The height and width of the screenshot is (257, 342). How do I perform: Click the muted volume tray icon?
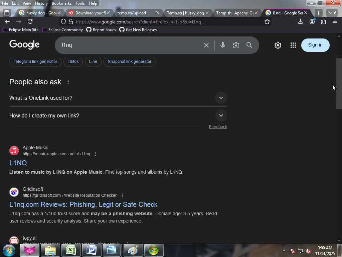coord(308,251)
